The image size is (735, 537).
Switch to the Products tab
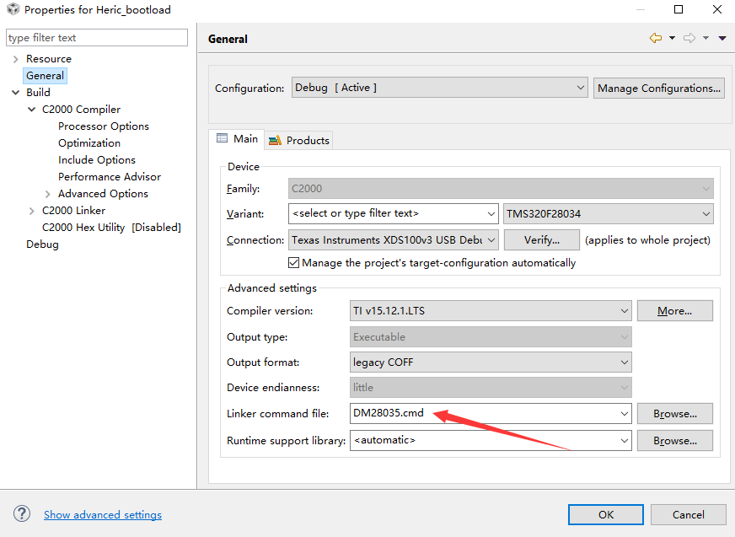(x=299, y=140)
